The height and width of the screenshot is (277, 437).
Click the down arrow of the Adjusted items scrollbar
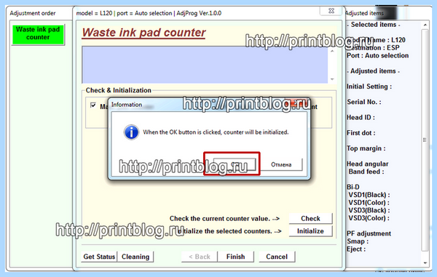coord(425,262)
